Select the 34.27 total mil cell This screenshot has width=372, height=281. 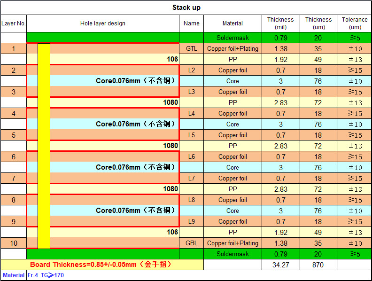(x=281, y=265)
